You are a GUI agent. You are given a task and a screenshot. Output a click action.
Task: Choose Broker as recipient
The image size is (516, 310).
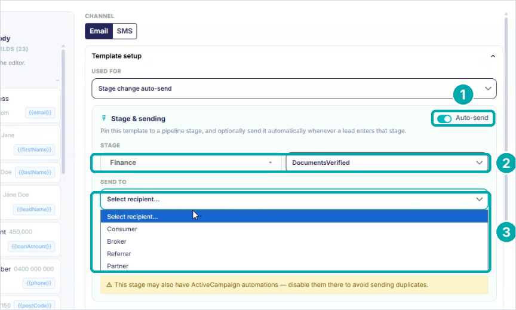tap(294, 241)
